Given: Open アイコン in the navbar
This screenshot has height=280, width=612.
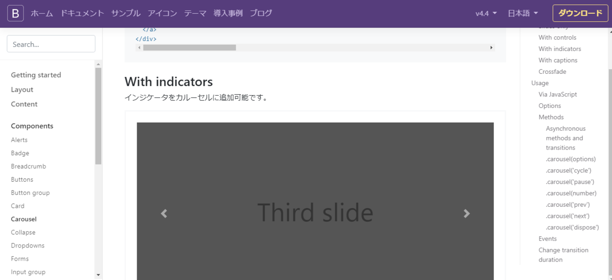Looking at the screenshot, I should click(163, 14).
